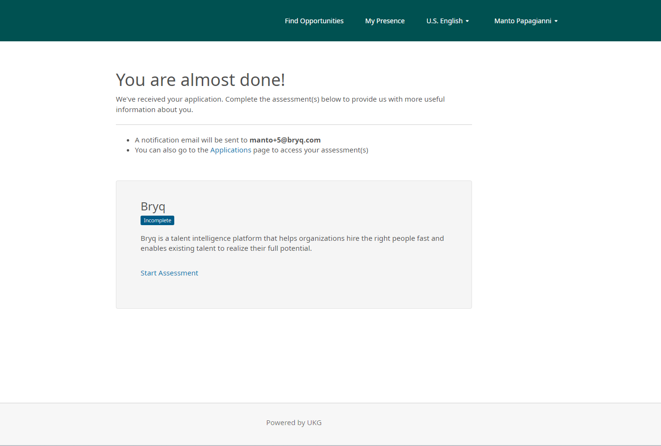
Task: Click the Start Assessment link
Action: [x=169, y=273]
